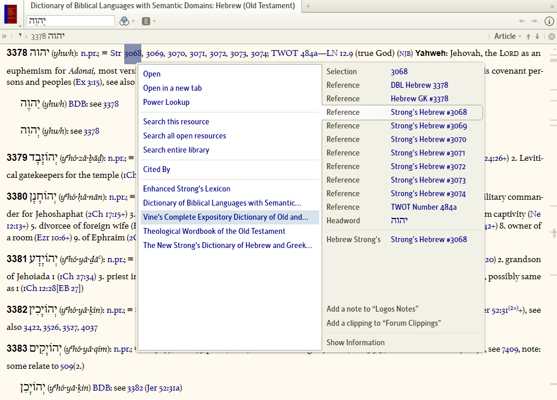Open the Ex 3:15 verse link
The image size is (557, 400).
click(x=88, y=82)
